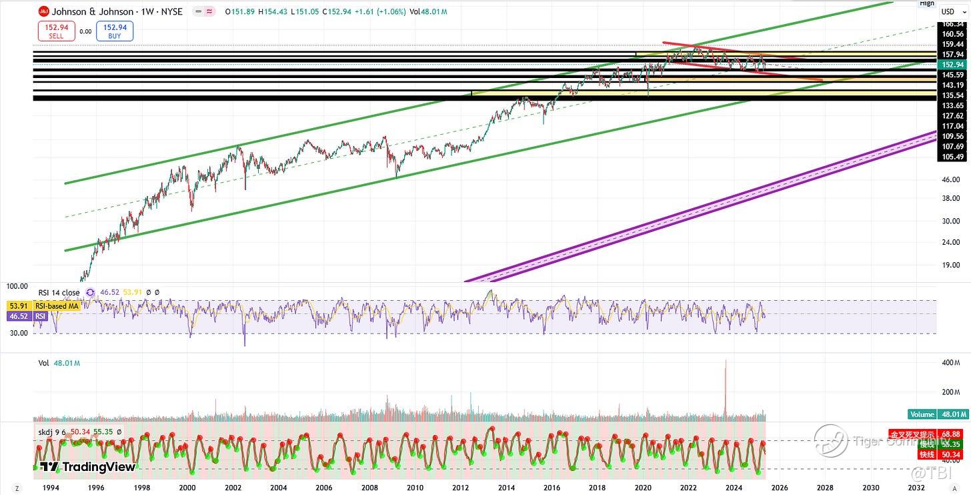Click the 慢线 55.35 green label

tap(941, 444)
